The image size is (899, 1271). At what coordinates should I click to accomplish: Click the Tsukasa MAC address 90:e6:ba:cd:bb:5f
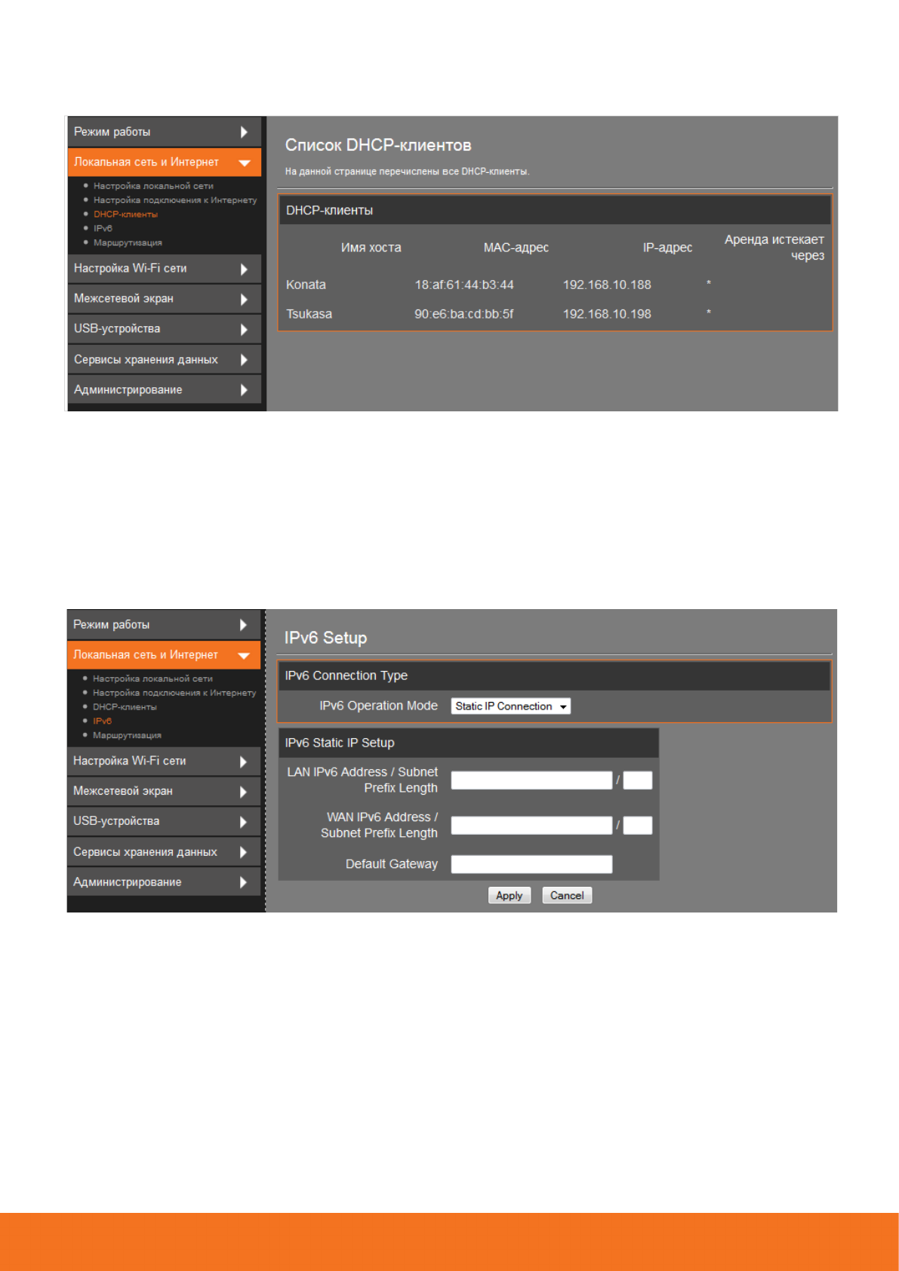pyautogui.click(x=463, y=314)
